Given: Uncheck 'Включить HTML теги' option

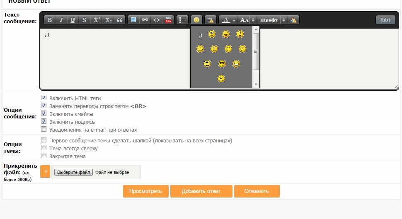Looking at the screenshot, I should [44, 98].
